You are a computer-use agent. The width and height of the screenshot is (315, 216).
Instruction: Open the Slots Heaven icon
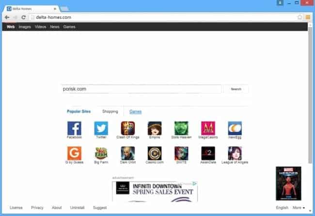coord(181,128)
